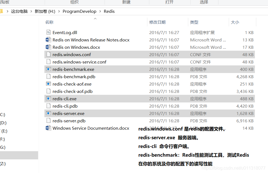Toggle sort direction arrow above 名称 column
The height and width of the screenshot is (173, 268).
[95, 19]
